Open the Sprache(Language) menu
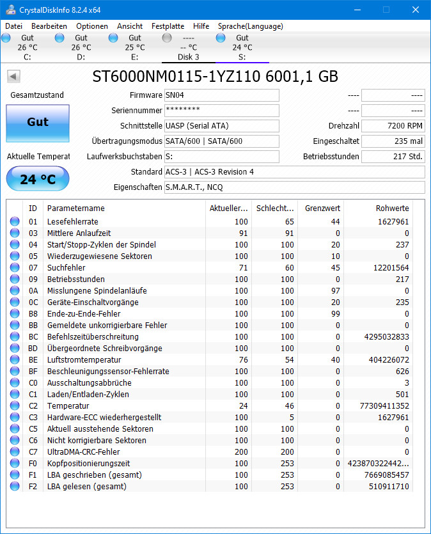The height and width of the screenshot is (534, 431). 251,26
